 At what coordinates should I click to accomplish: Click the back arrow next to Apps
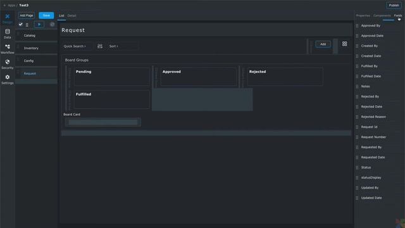pos(4,5)
